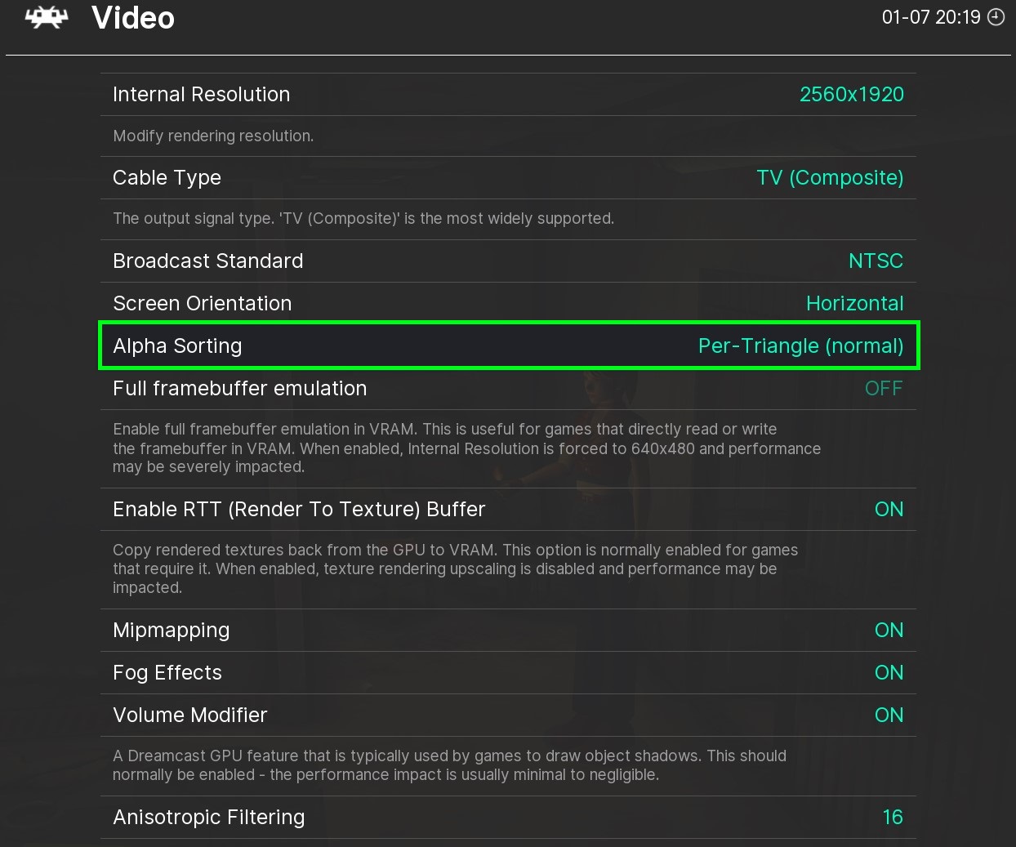The width and height of the screenshot is (1016, 847).
Task: Change Screen Orientation Horizontal value
Action: pos(854,303)
